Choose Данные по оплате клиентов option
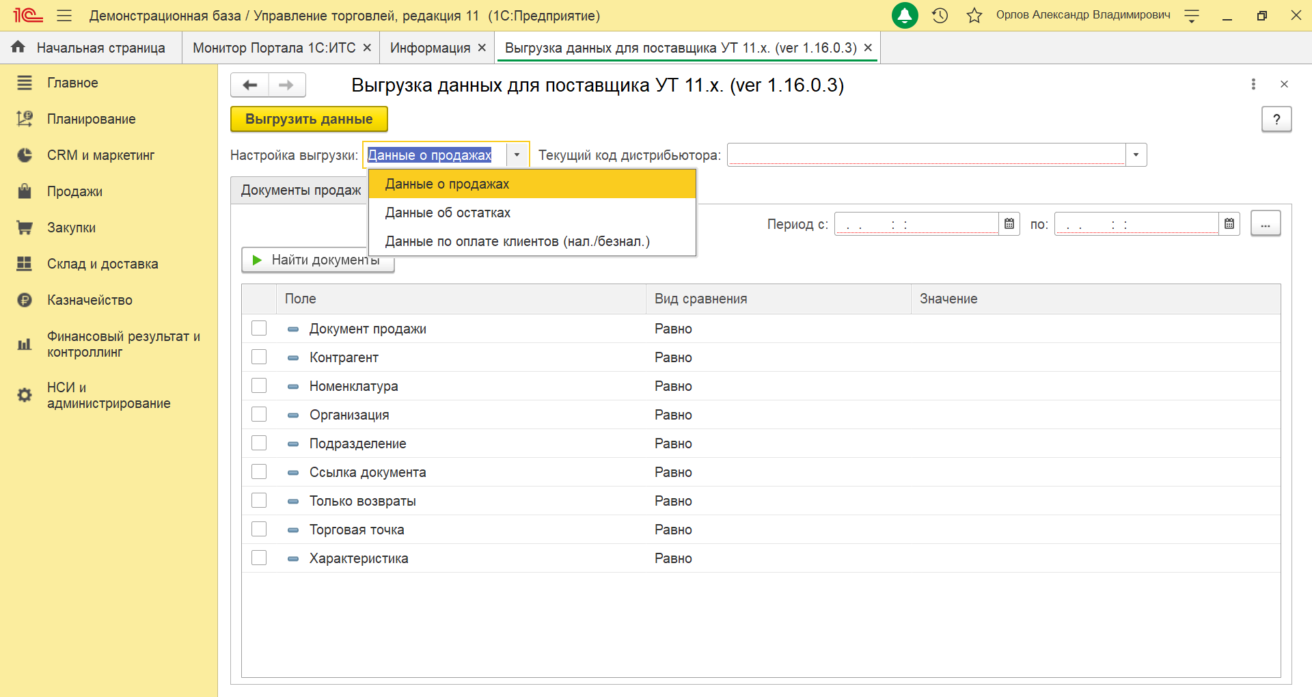Image resolution: width=1312 pixels, height=697 pixels. pos(532,241)
